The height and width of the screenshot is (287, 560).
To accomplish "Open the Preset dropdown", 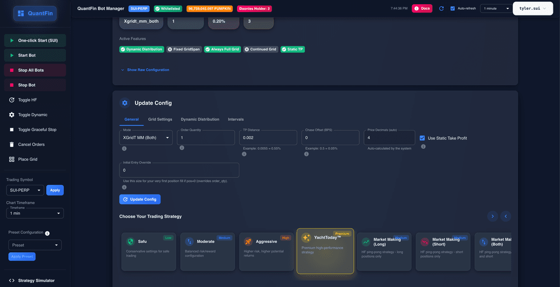I will pos(35,245).
